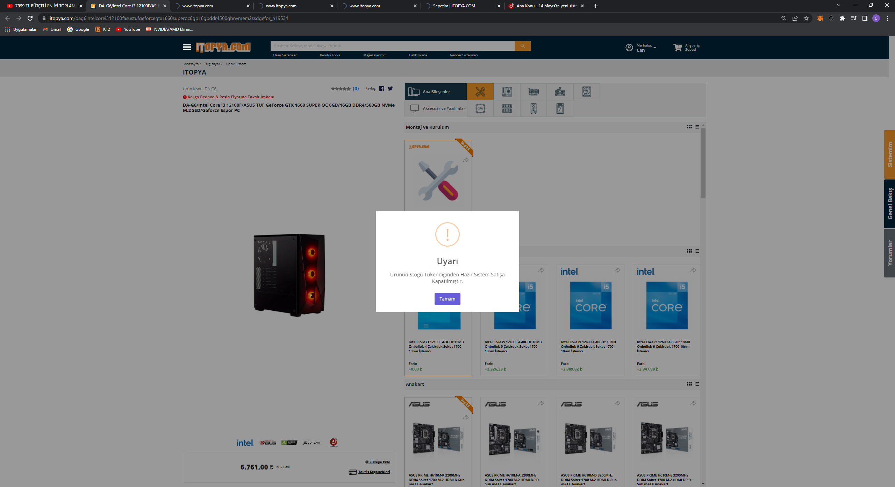Open the Aksesuar ve Yazılımlar tab

pyautogui.click(x=436, y=108)
